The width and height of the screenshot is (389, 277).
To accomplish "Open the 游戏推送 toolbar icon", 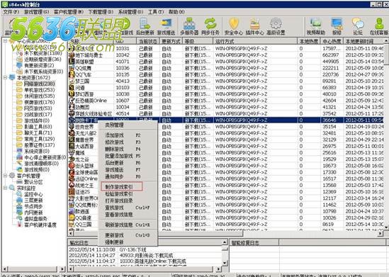I will point(166,26).
